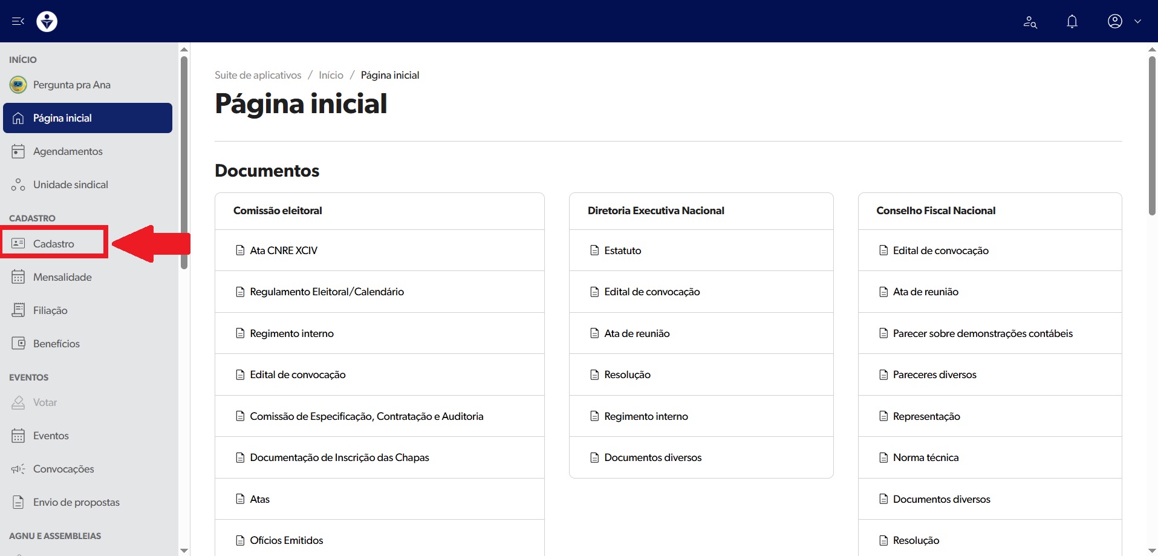Click the notification bell icon
1158x556 pixels.
click(1072, 22)
